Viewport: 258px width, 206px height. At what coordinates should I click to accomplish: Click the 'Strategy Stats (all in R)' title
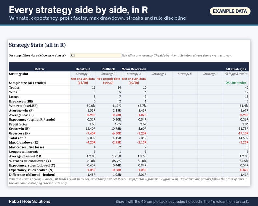pos(37,45)
